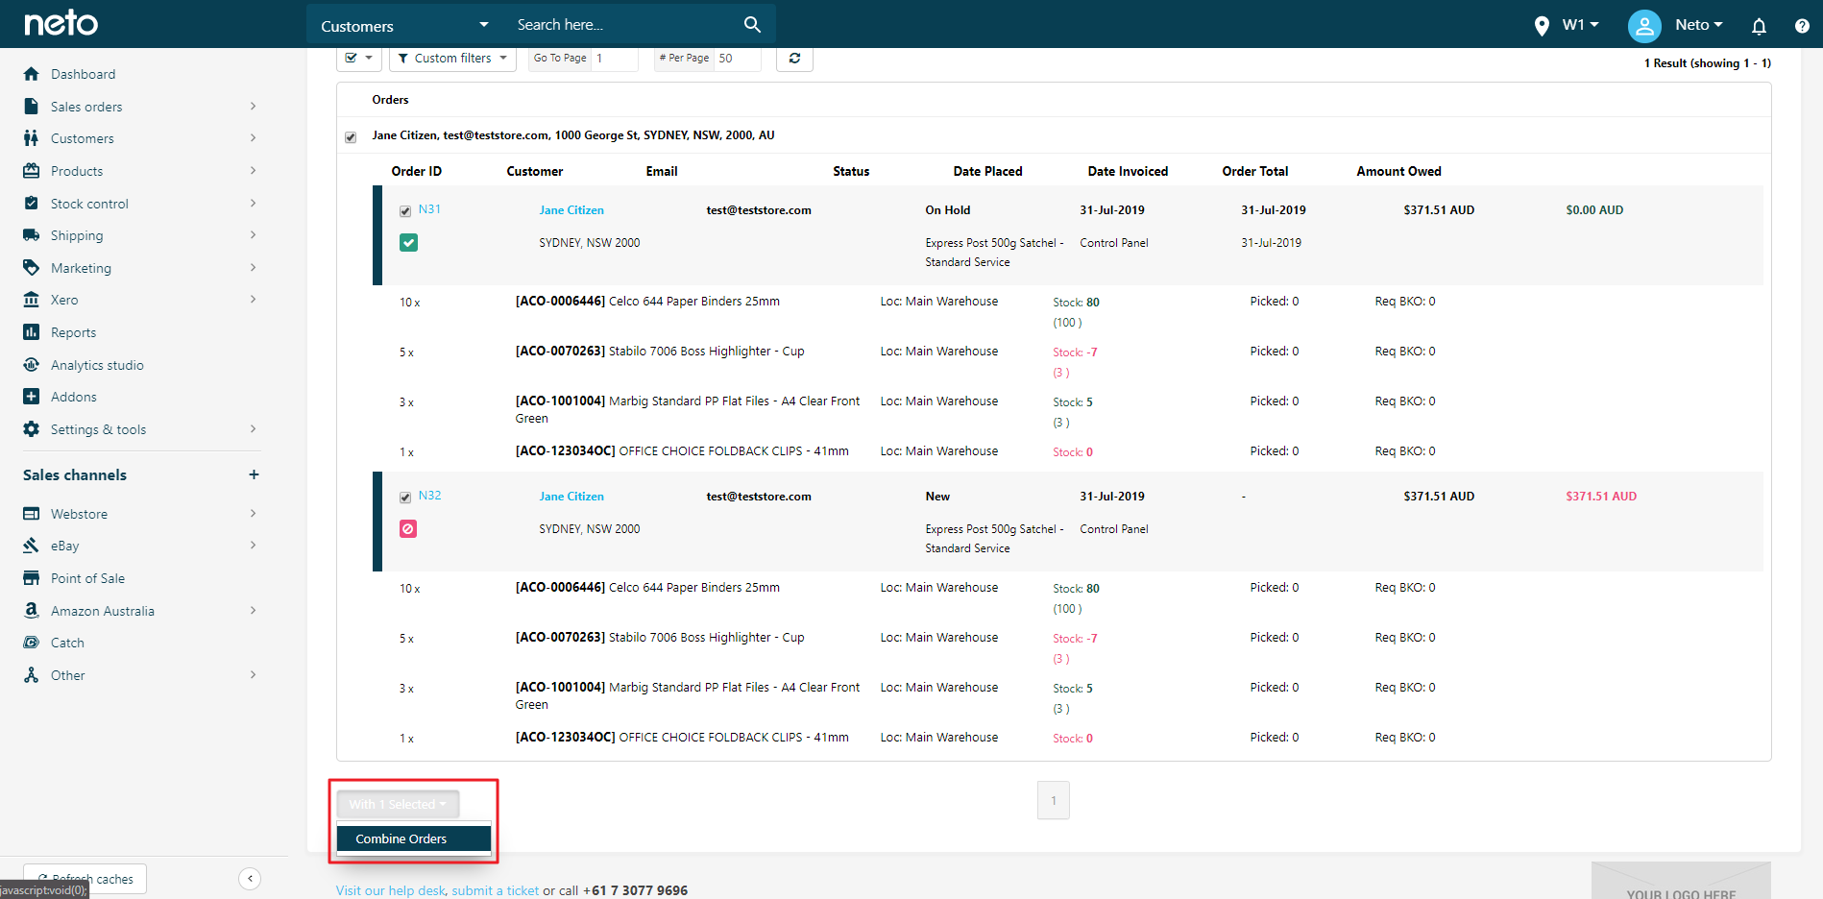The width and height of the screenshot is (1823, 899).
Task: Toggle the checkbox for order N31
Action: [405, 211]
